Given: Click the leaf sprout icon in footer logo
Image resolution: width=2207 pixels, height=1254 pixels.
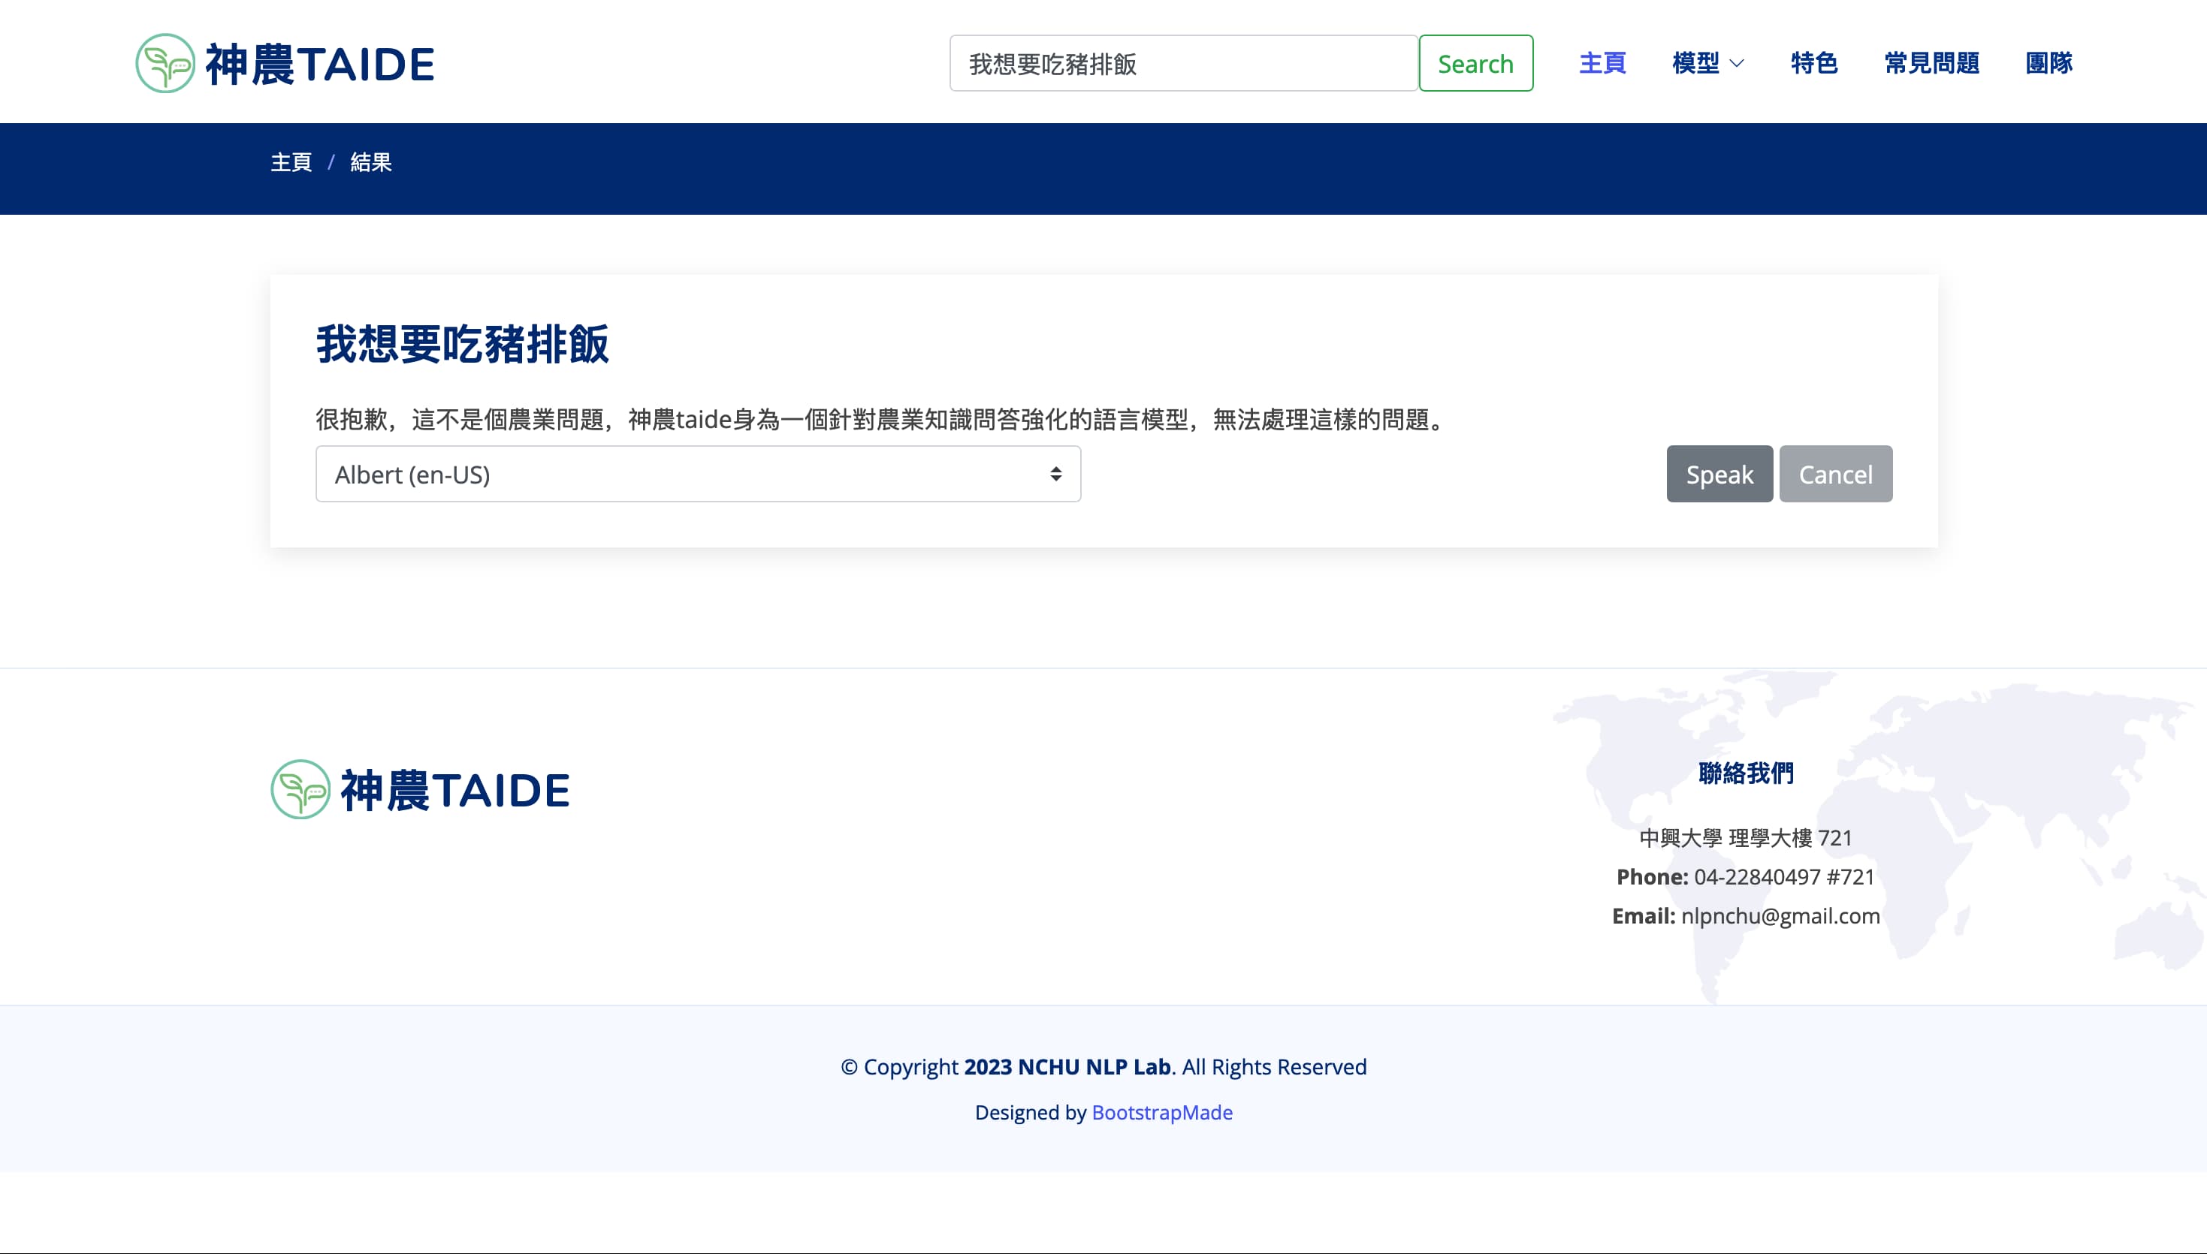Looking at the screenshot, I should (x=299, y=789).
